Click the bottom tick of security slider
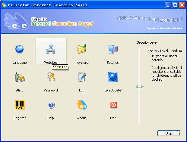The image size is (187, 142). [x=144, y=123]
